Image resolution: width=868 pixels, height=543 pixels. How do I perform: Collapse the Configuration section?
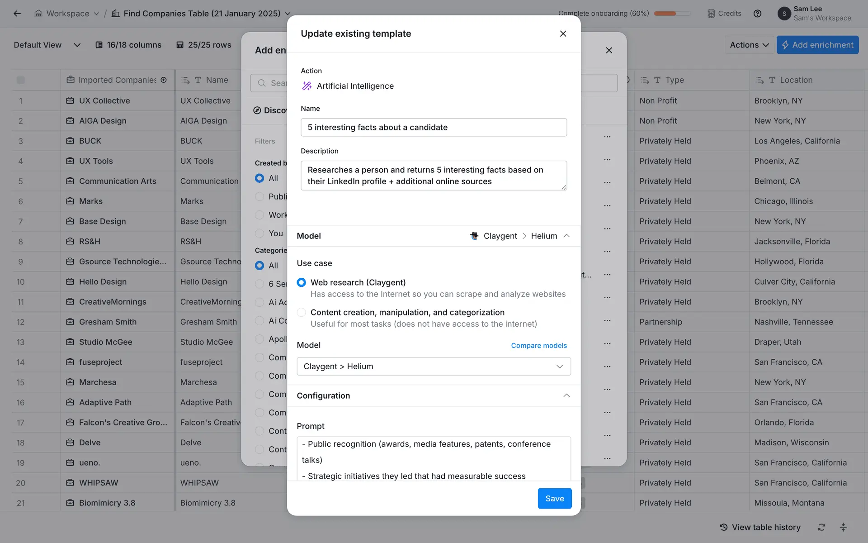pos(566,395)
